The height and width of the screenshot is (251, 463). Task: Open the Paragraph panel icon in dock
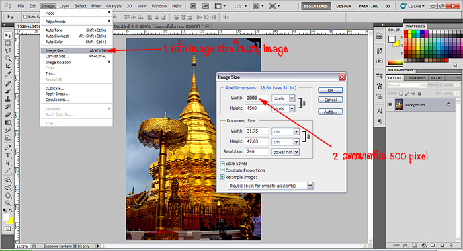coord(380,122)
